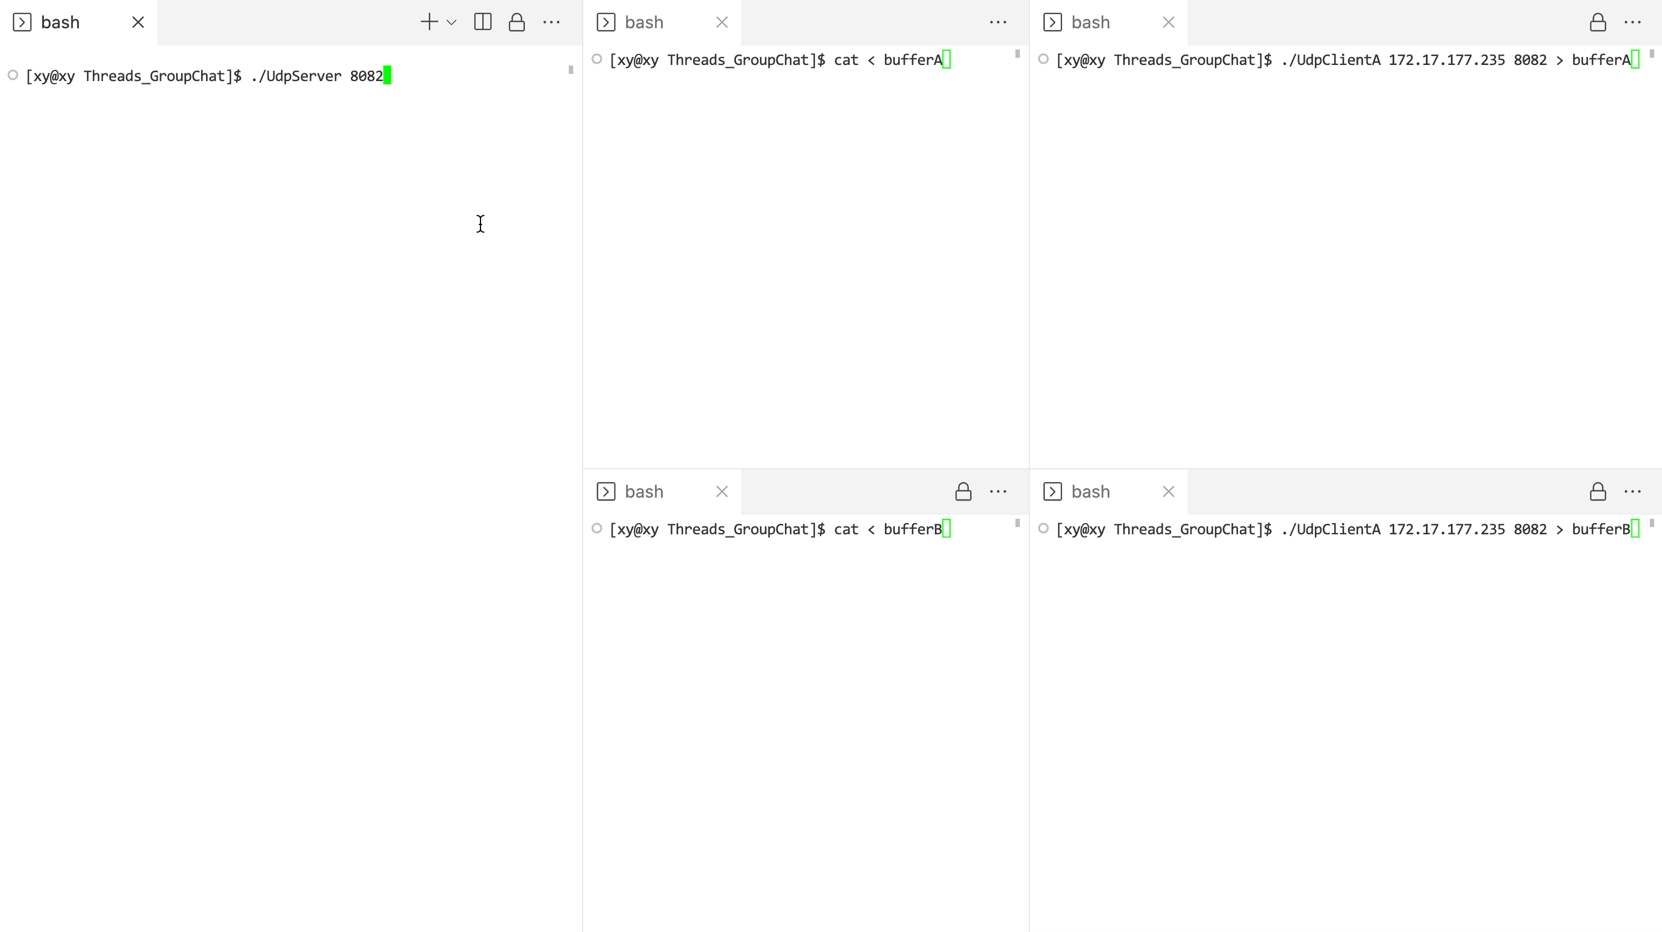
Task: Click terminal icon on cat bufferB tab
Action: tap(606, 492)
